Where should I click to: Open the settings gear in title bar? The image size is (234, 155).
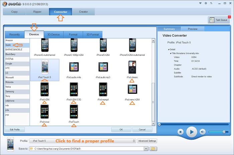(206, 3)
